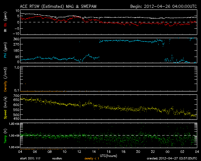Click the 12 hour tick on time axis
Viewport: 201px width, 161px height.
tap(79, 151)
